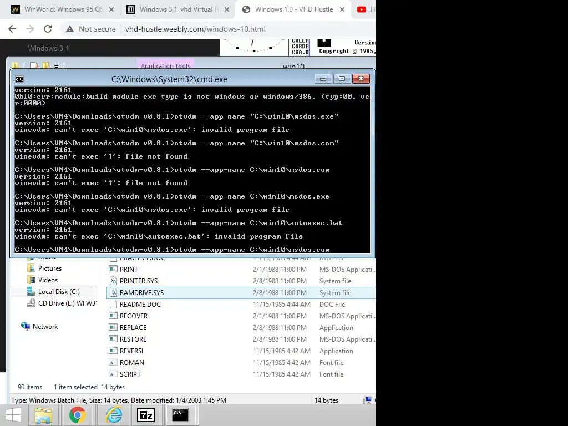
Task: Click the cmd.exe title bar icon
Action: click(19, 79)
